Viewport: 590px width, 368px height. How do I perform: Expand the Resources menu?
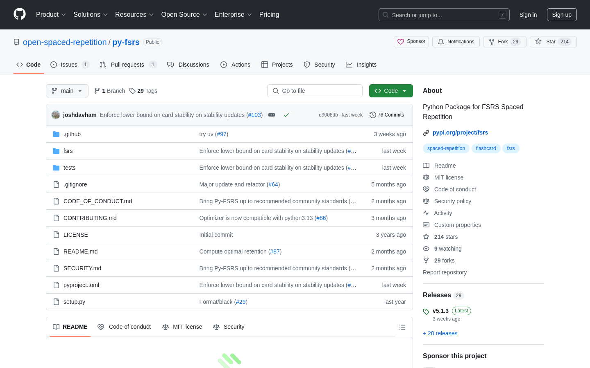point(134,14)
